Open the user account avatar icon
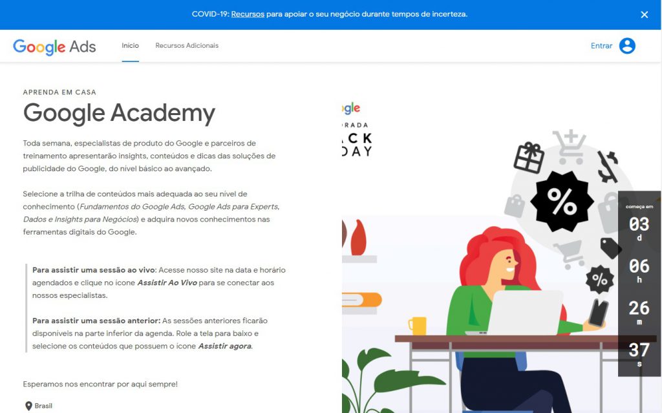Screen dimensions: 662x413 pos(627,46)
